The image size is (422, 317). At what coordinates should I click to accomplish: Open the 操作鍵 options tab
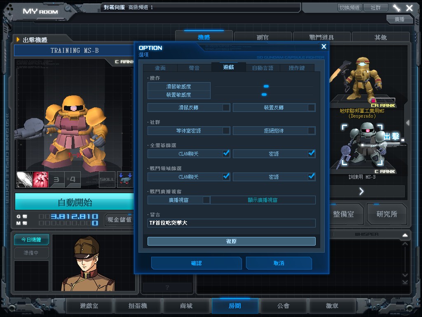point(297,68)
